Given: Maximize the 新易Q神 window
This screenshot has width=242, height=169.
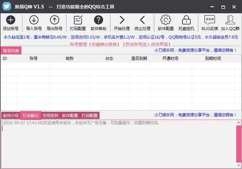Looking at the screenshot, I should [x=223, y=7].
